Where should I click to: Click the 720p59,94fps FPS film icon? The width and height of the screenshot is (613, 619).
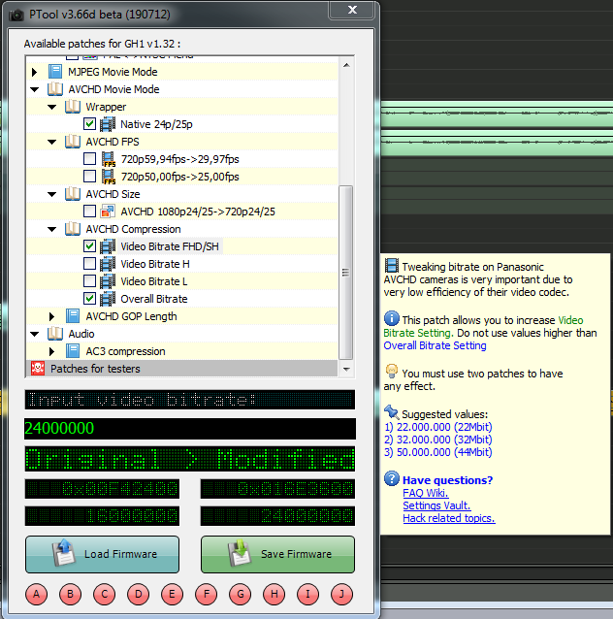point(109,159)
